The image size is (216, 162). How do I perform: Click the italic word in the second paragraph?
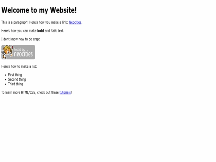point(54,31)
